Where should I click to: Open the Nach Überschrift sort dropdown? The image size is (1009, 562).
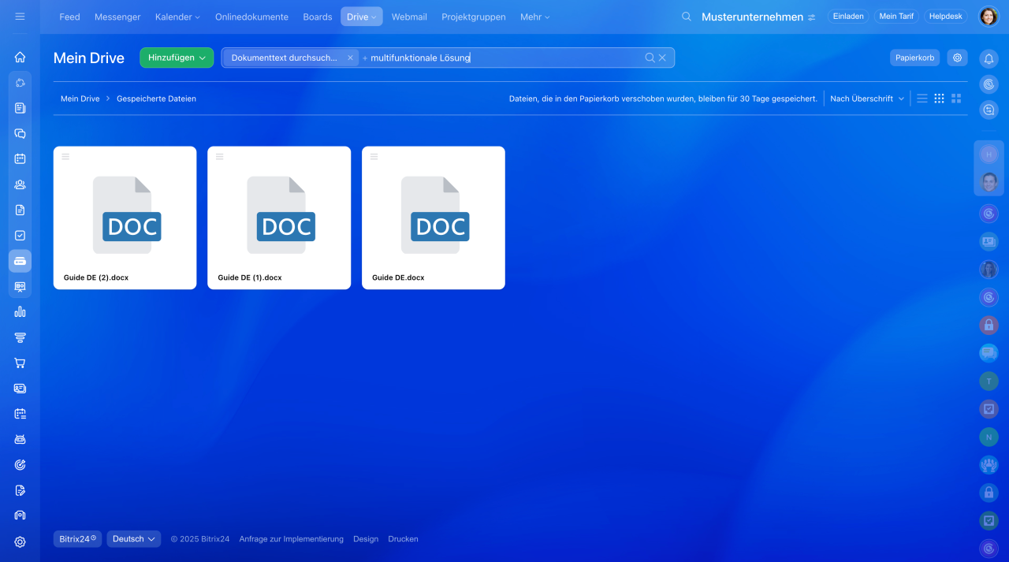867,99
